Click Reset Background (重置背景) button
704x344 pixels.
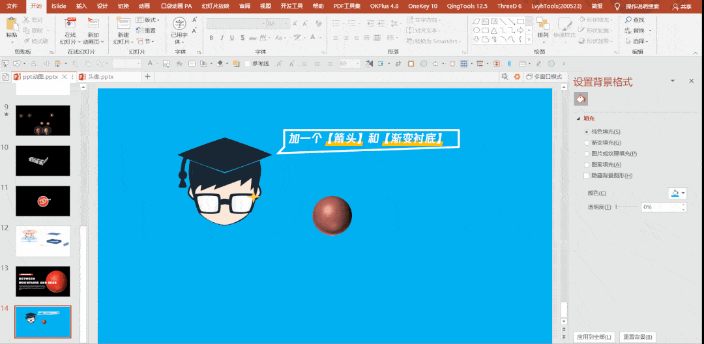point(638,337)
